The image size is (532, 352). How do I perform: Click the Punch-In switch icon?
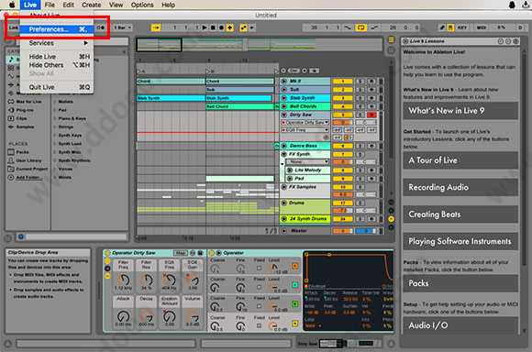348,27
